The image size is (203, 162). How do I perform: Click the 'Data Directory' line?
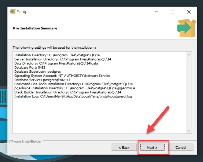pos(56,63)
